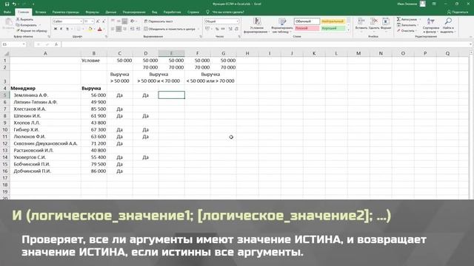
Task: Expand the cell styles gallery arrow
Action: (x=348, y=30)
